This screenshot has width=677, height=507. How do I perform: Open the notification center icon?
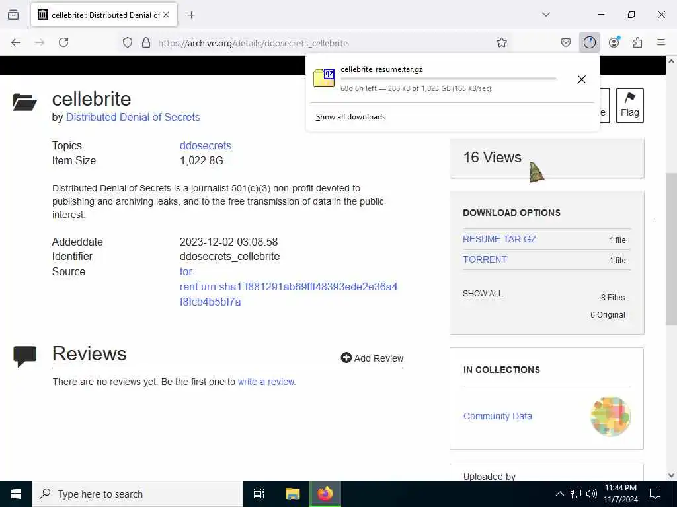coord(655,494)
